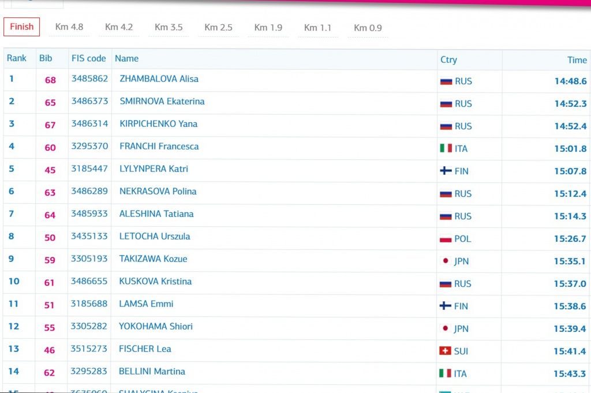Select YOKOHAMA Shiori name link
This screenshot has width=591, height=393.
click(156, 327)
